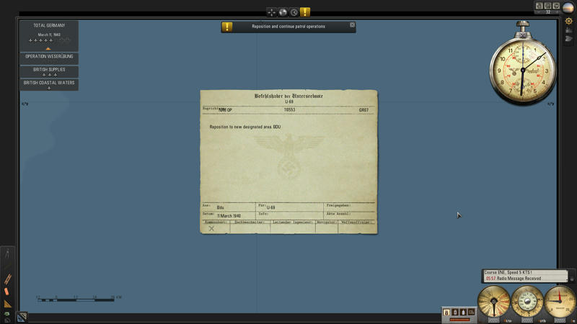Select the orange eraser map tool
The height and width of the screenshot is (324, 577).
(6, 292)
